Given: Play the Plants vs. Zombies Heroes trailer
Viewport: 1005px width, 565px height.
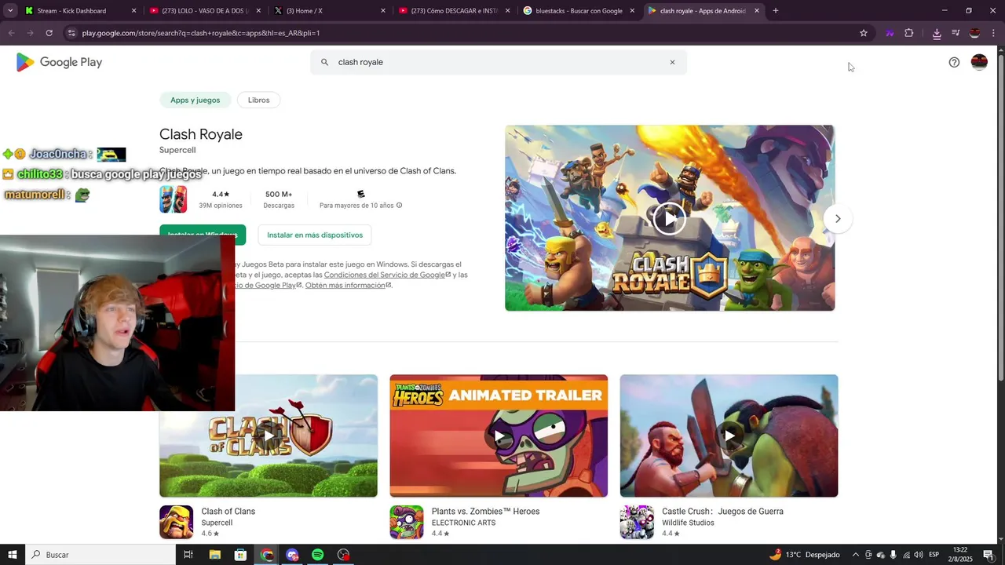Looking at the screenshot, I should click(499, 436).
